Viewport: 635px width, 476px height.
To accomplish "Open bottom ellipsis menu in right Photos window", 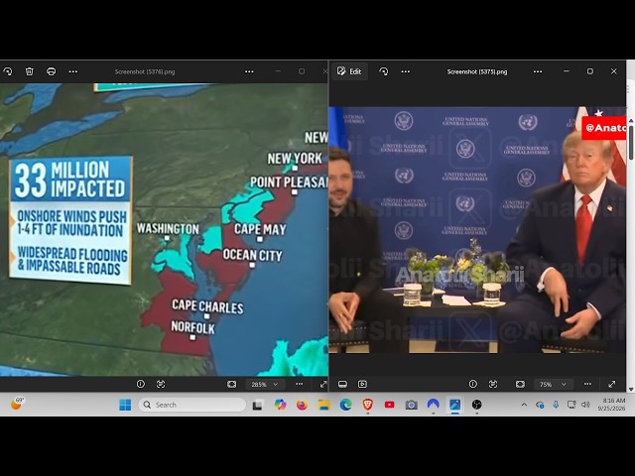I will [x=587, y=384].
